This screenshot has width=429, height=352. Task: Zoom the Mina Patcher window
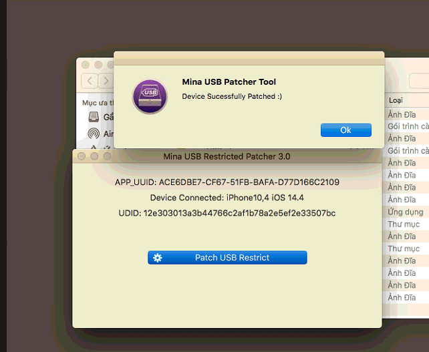coord(107,156)
